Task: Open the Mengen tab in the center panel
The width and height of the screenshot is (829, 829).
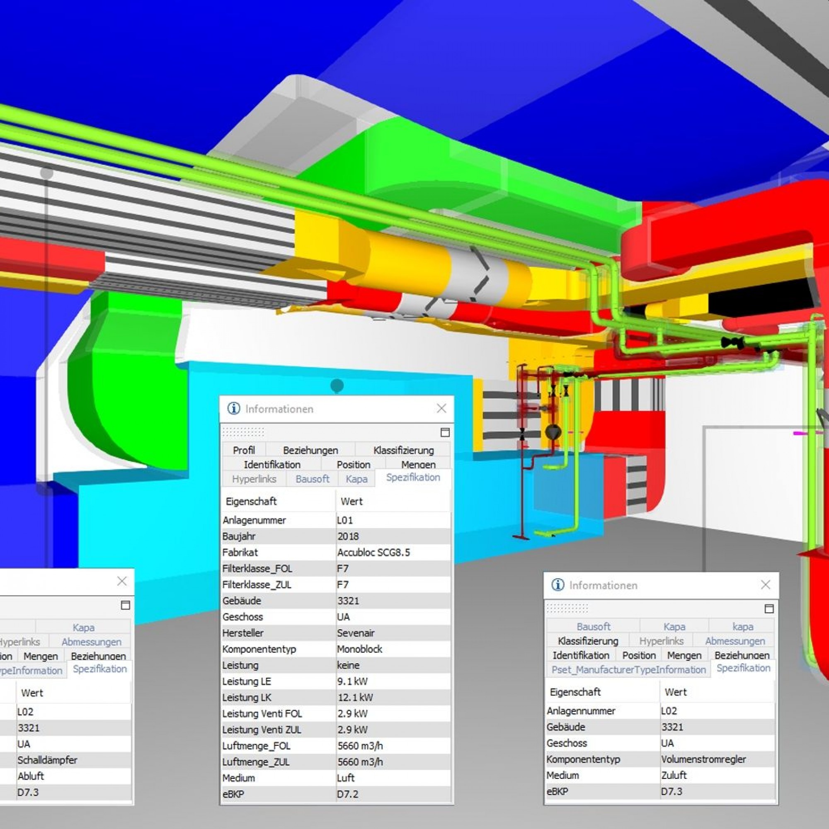Action: click(418, 464)
